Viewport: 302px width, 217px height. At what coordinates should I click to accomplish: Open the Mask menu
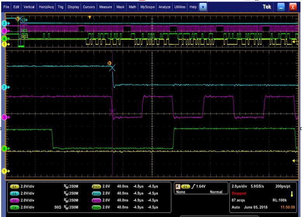point(120,7)
